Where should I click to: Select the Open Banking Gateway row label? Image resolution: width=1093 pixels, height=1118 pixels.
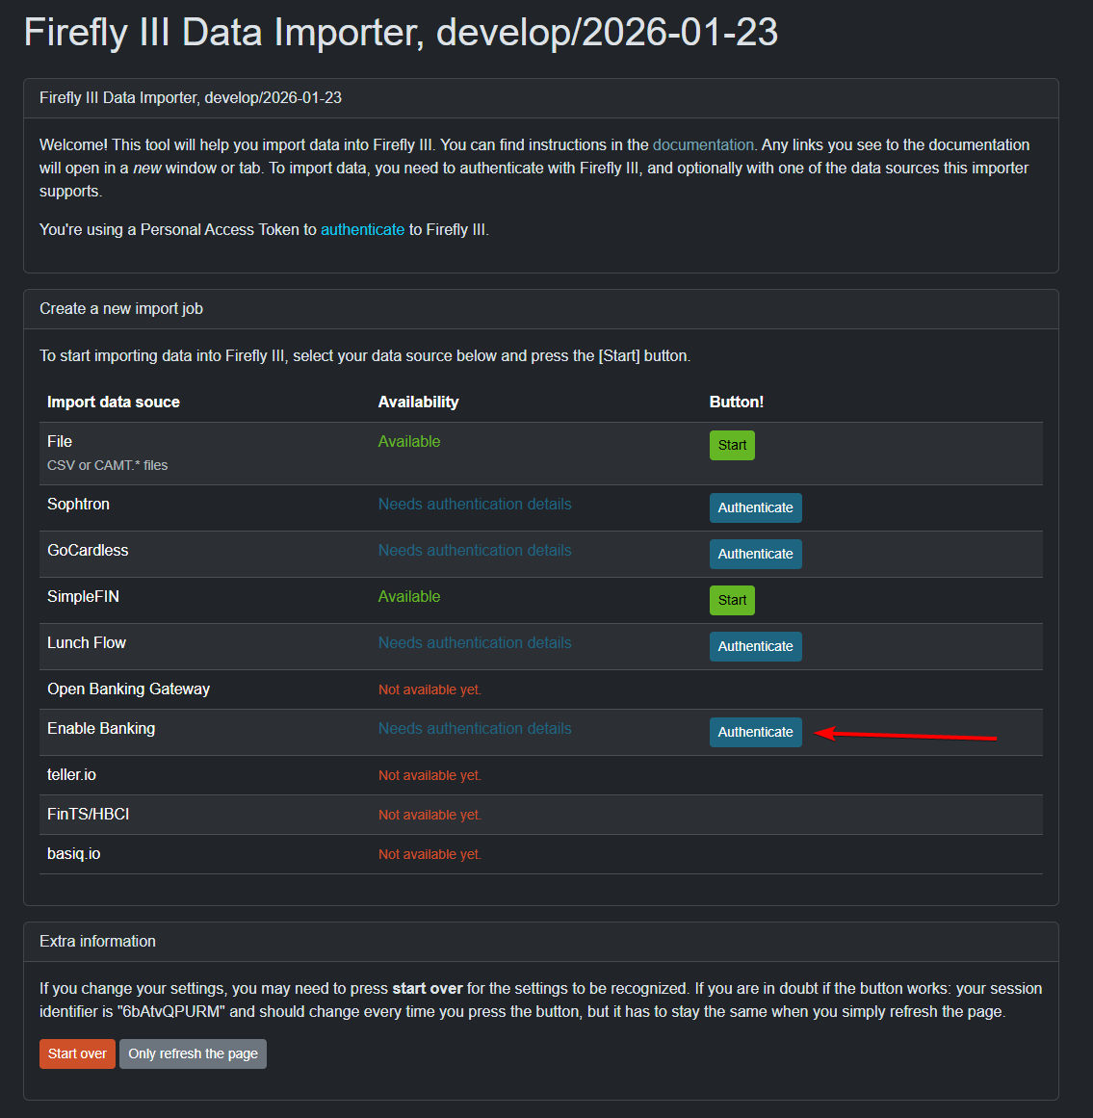click(128, 689)
